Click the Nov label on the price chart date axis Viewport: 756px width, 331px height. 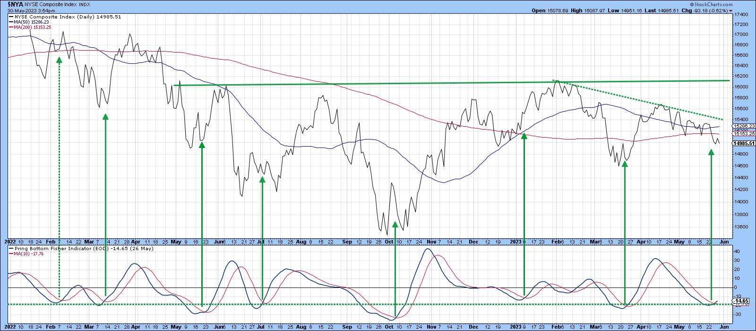click(432, 241)
